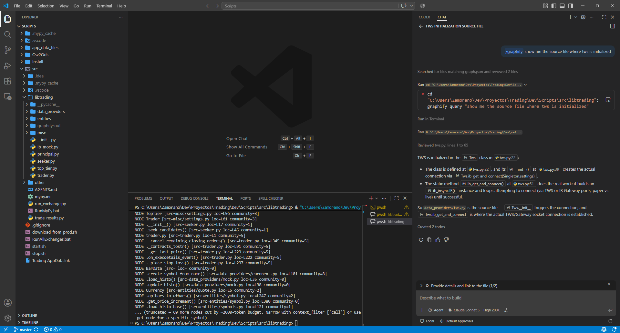Screen dimensions: 620x333
Task: Click the Default approvals button
Action: pos(457,321)
